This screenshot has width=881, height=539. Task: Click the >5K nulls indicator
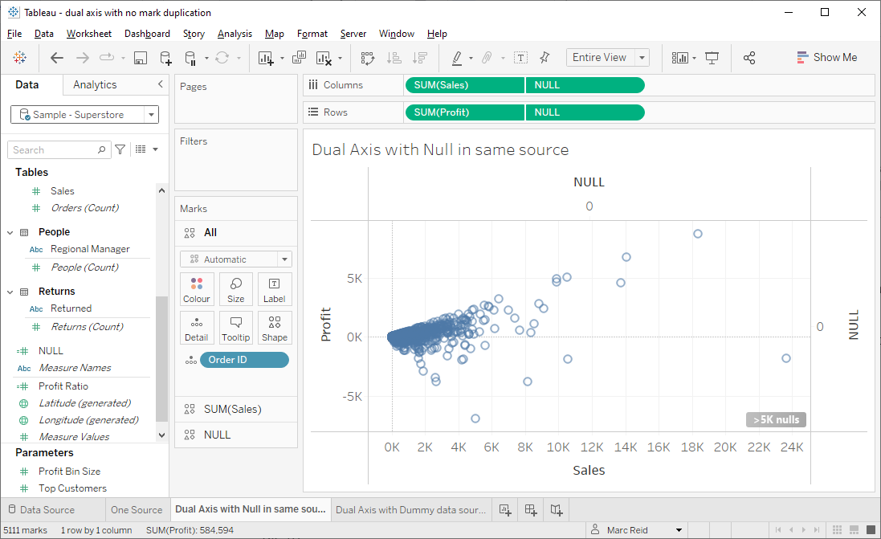point(776,419)
